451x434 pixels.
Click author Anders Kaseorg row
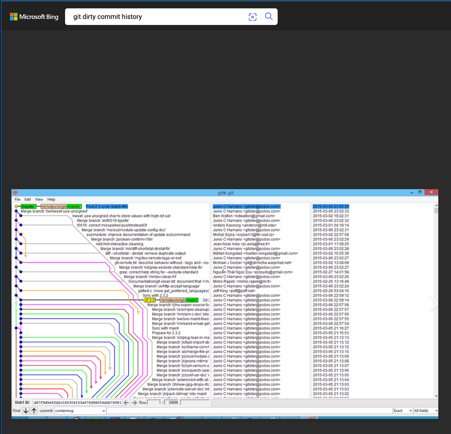click(245, 225)
